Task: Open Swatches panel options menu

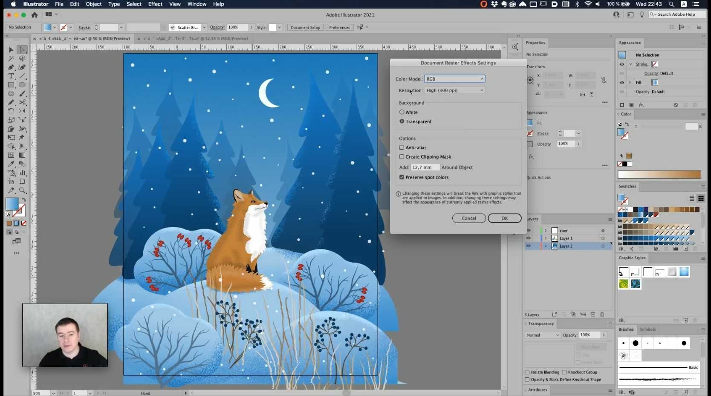Action: pyautogui.click(x=703, y=186)
